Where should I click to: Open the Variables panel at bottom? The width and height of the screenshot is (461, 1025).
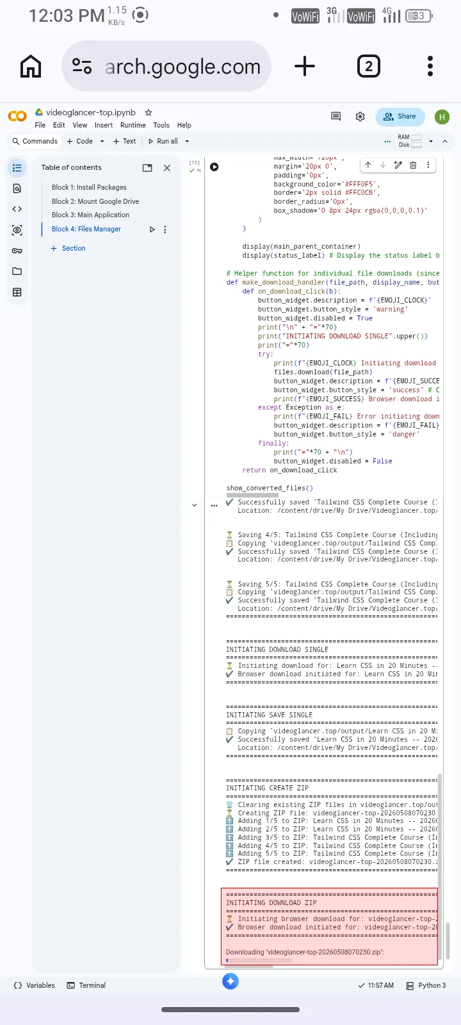pos(34,985)
